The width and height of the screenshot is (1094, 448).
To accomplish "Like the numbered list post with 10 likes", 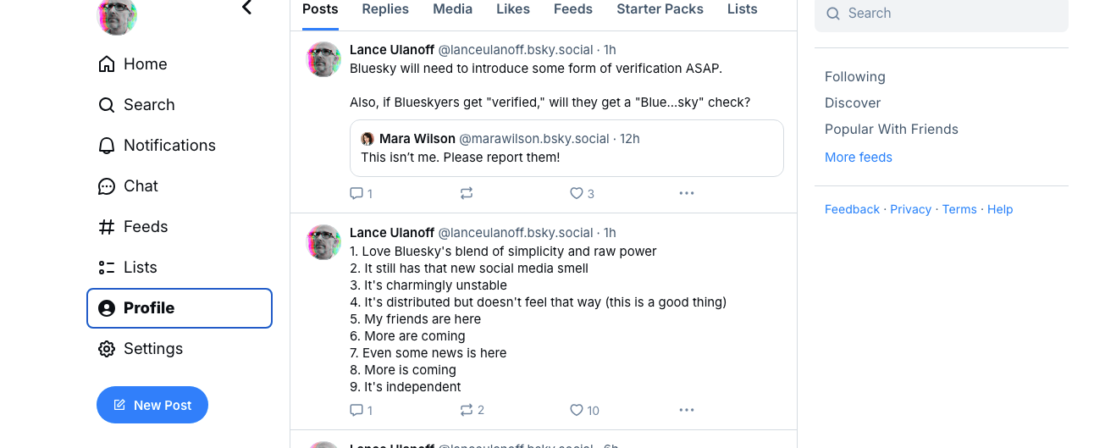I will [577, 410].
